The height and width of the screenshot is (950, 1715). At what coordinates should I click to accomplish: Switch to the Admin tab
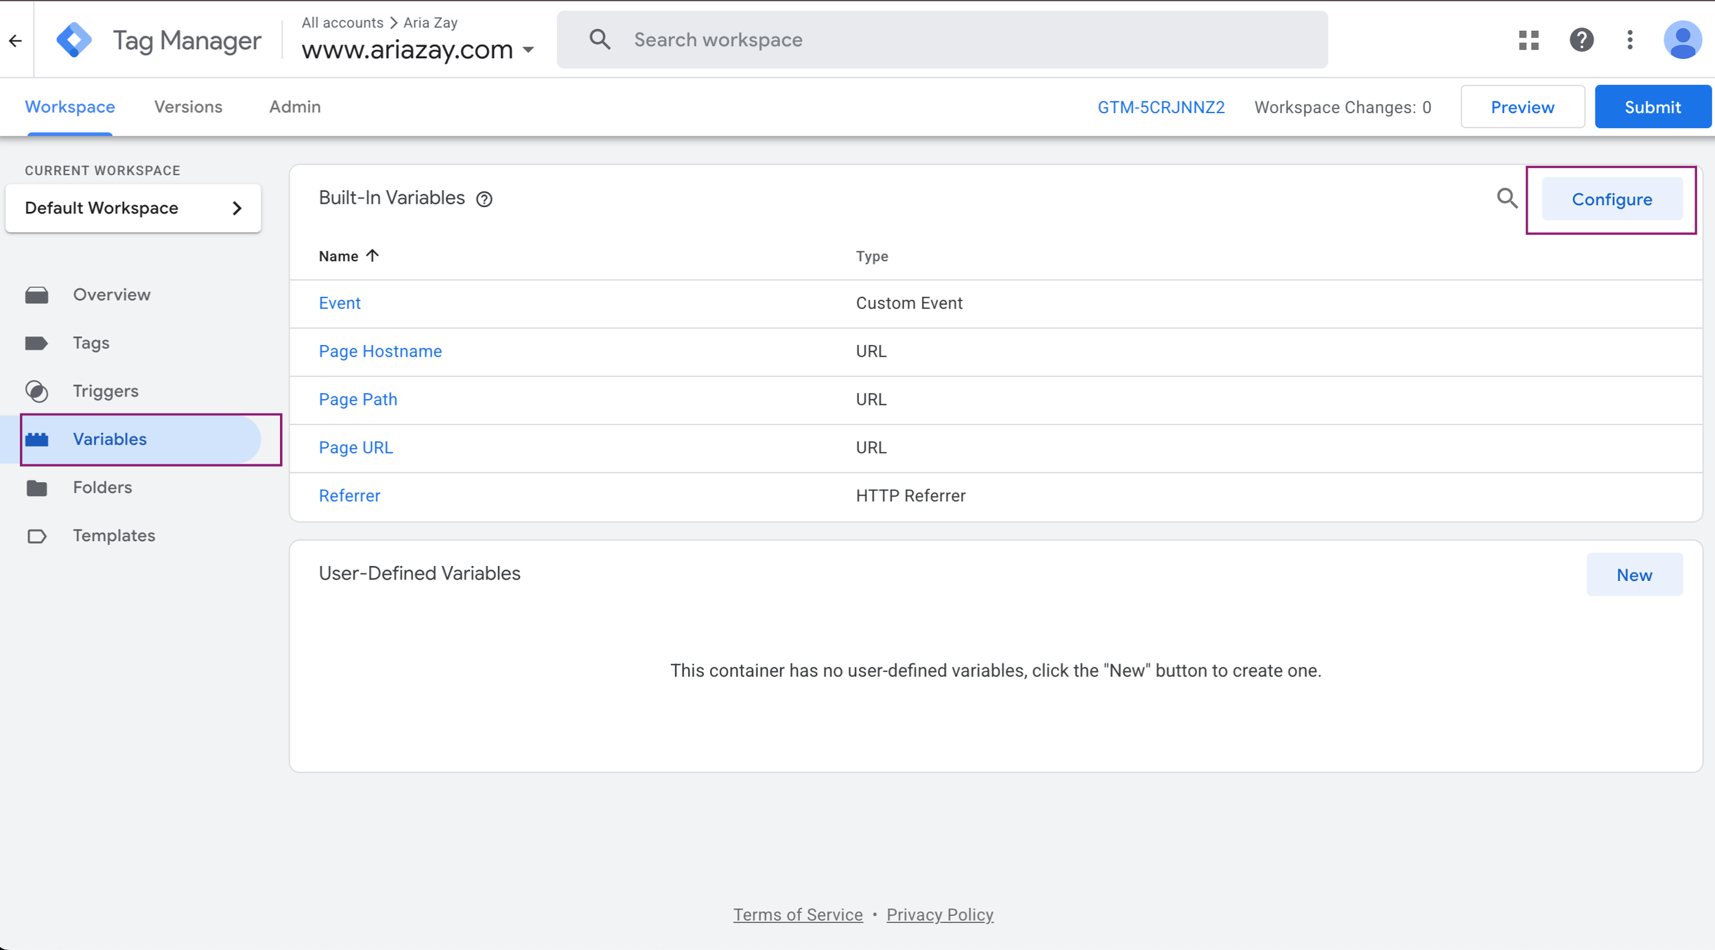[x=294, y=107]
